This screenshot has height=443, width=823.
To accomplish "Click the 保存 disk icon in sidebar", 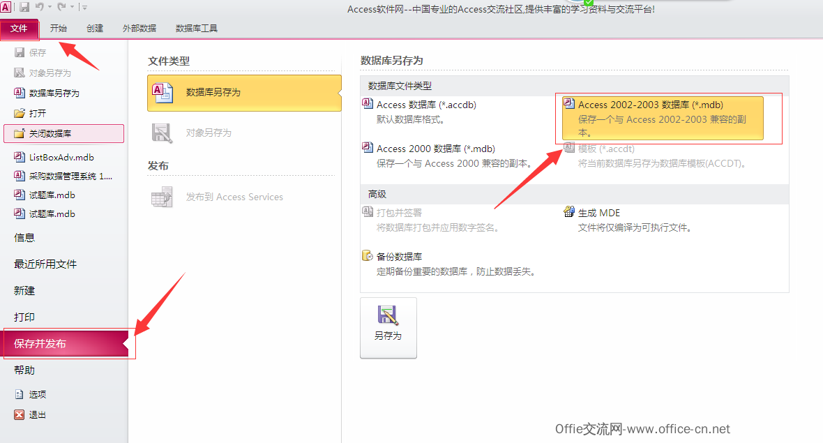I will coord(20,52).
